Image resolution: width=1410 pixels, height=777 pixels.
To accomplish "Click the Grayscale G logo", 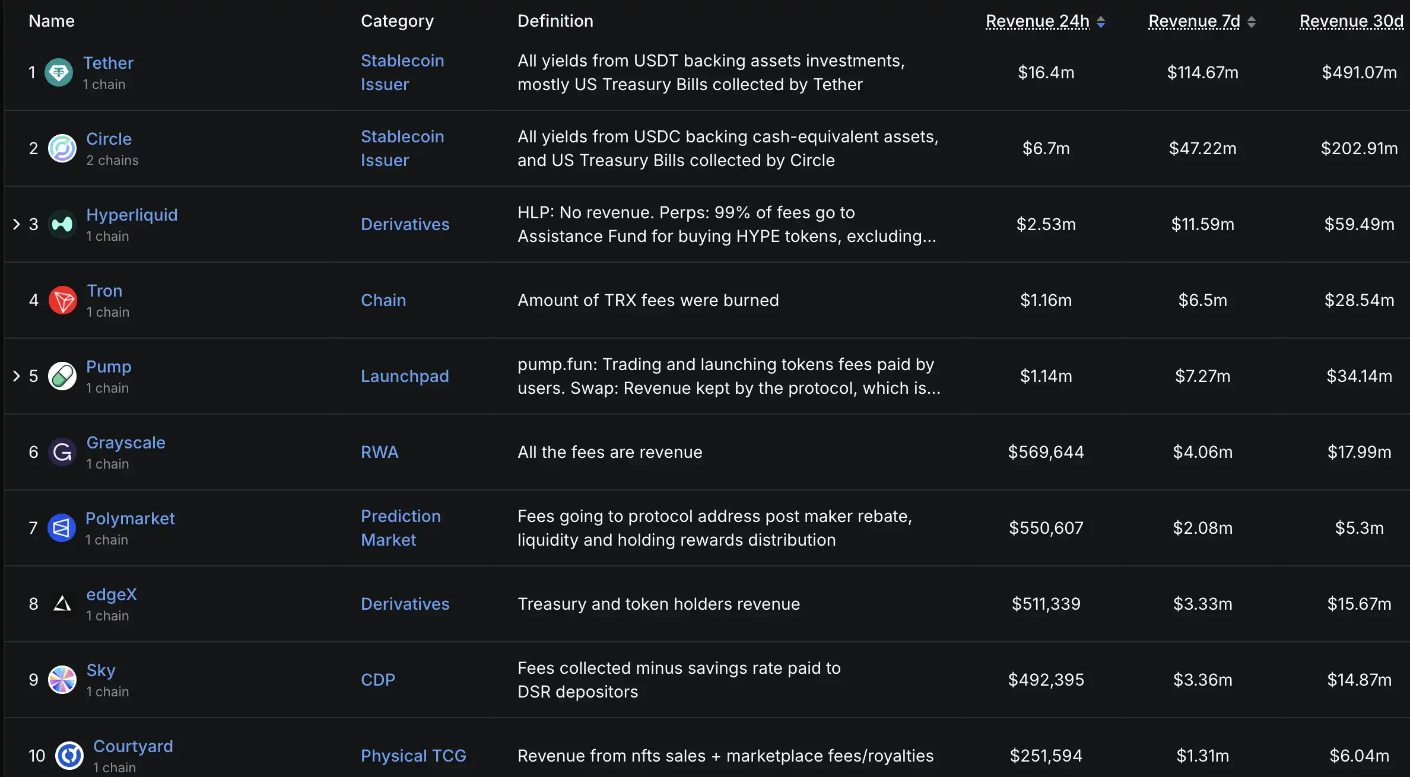I will pos(62,452).
